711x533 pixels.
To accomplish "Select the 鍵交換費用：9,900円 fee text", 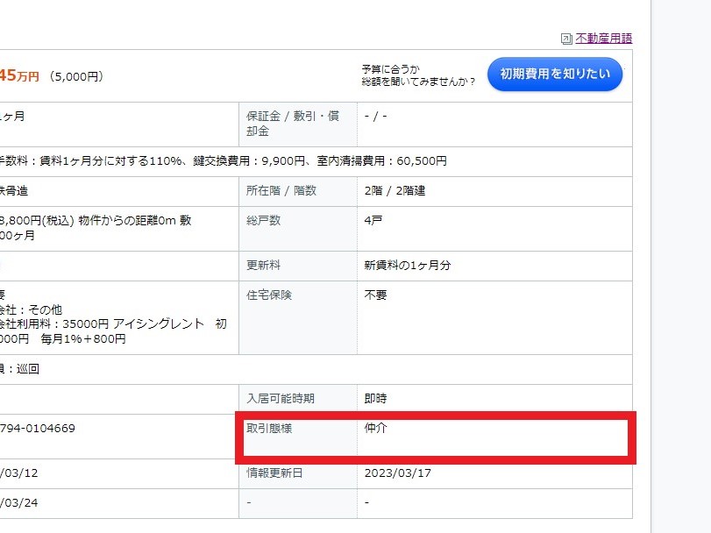I will point(248,161).
